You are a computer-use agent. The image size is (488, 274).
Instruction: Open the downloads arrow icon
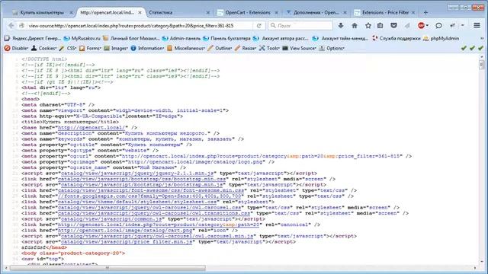(x=341, y=25)
